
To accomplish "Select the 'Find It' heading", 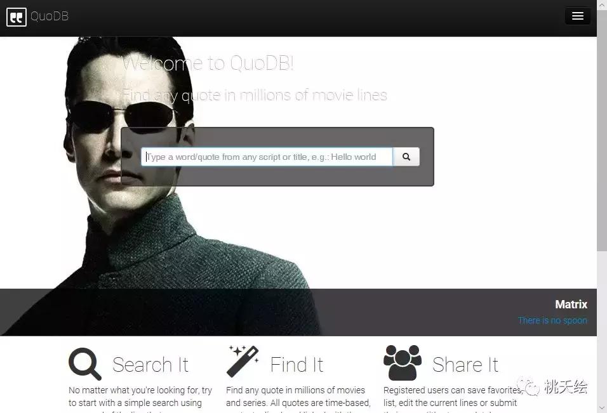I will click(x=297, y=365).
